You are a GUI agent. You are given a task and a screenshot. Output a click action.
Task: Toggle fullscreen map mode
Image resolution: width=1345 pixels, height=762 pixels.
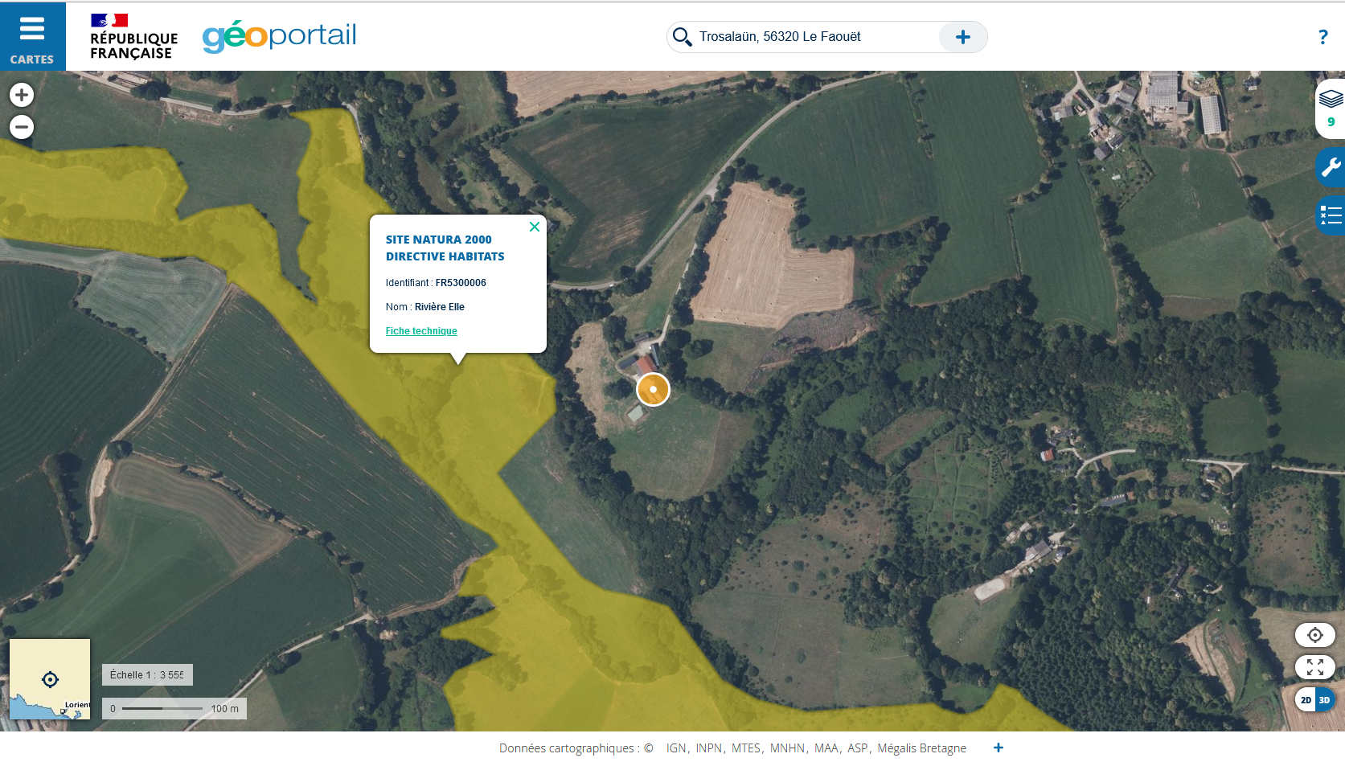[x=1314, y=667]
